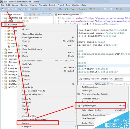Choose Add Plugin in Maven submenu
The image size is (130, 129).
point(87,90)
